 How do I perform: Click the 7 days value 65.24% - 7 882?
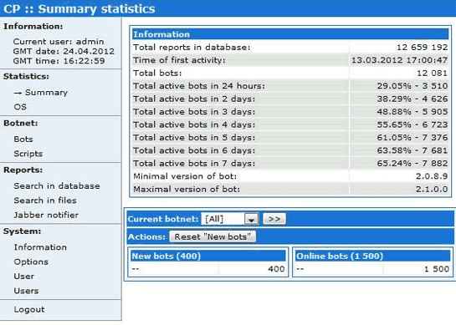point(412,163)
